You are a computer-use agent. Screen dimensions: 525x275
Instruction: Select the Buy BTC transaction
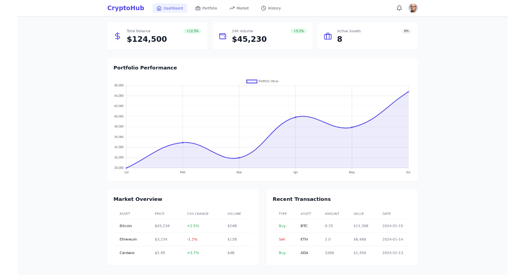(282, 226)
